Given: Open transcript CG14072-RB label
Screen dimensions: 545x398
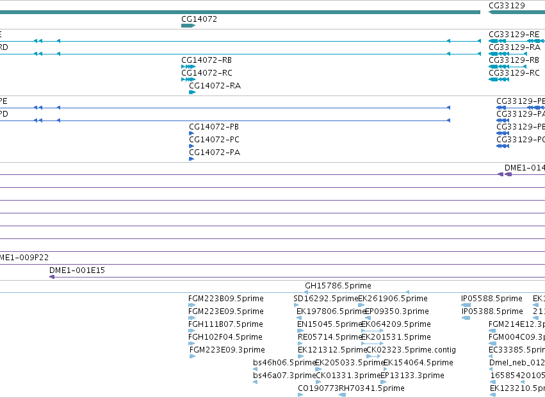Looking at the screenshot, I should click(x=206, y=60).
